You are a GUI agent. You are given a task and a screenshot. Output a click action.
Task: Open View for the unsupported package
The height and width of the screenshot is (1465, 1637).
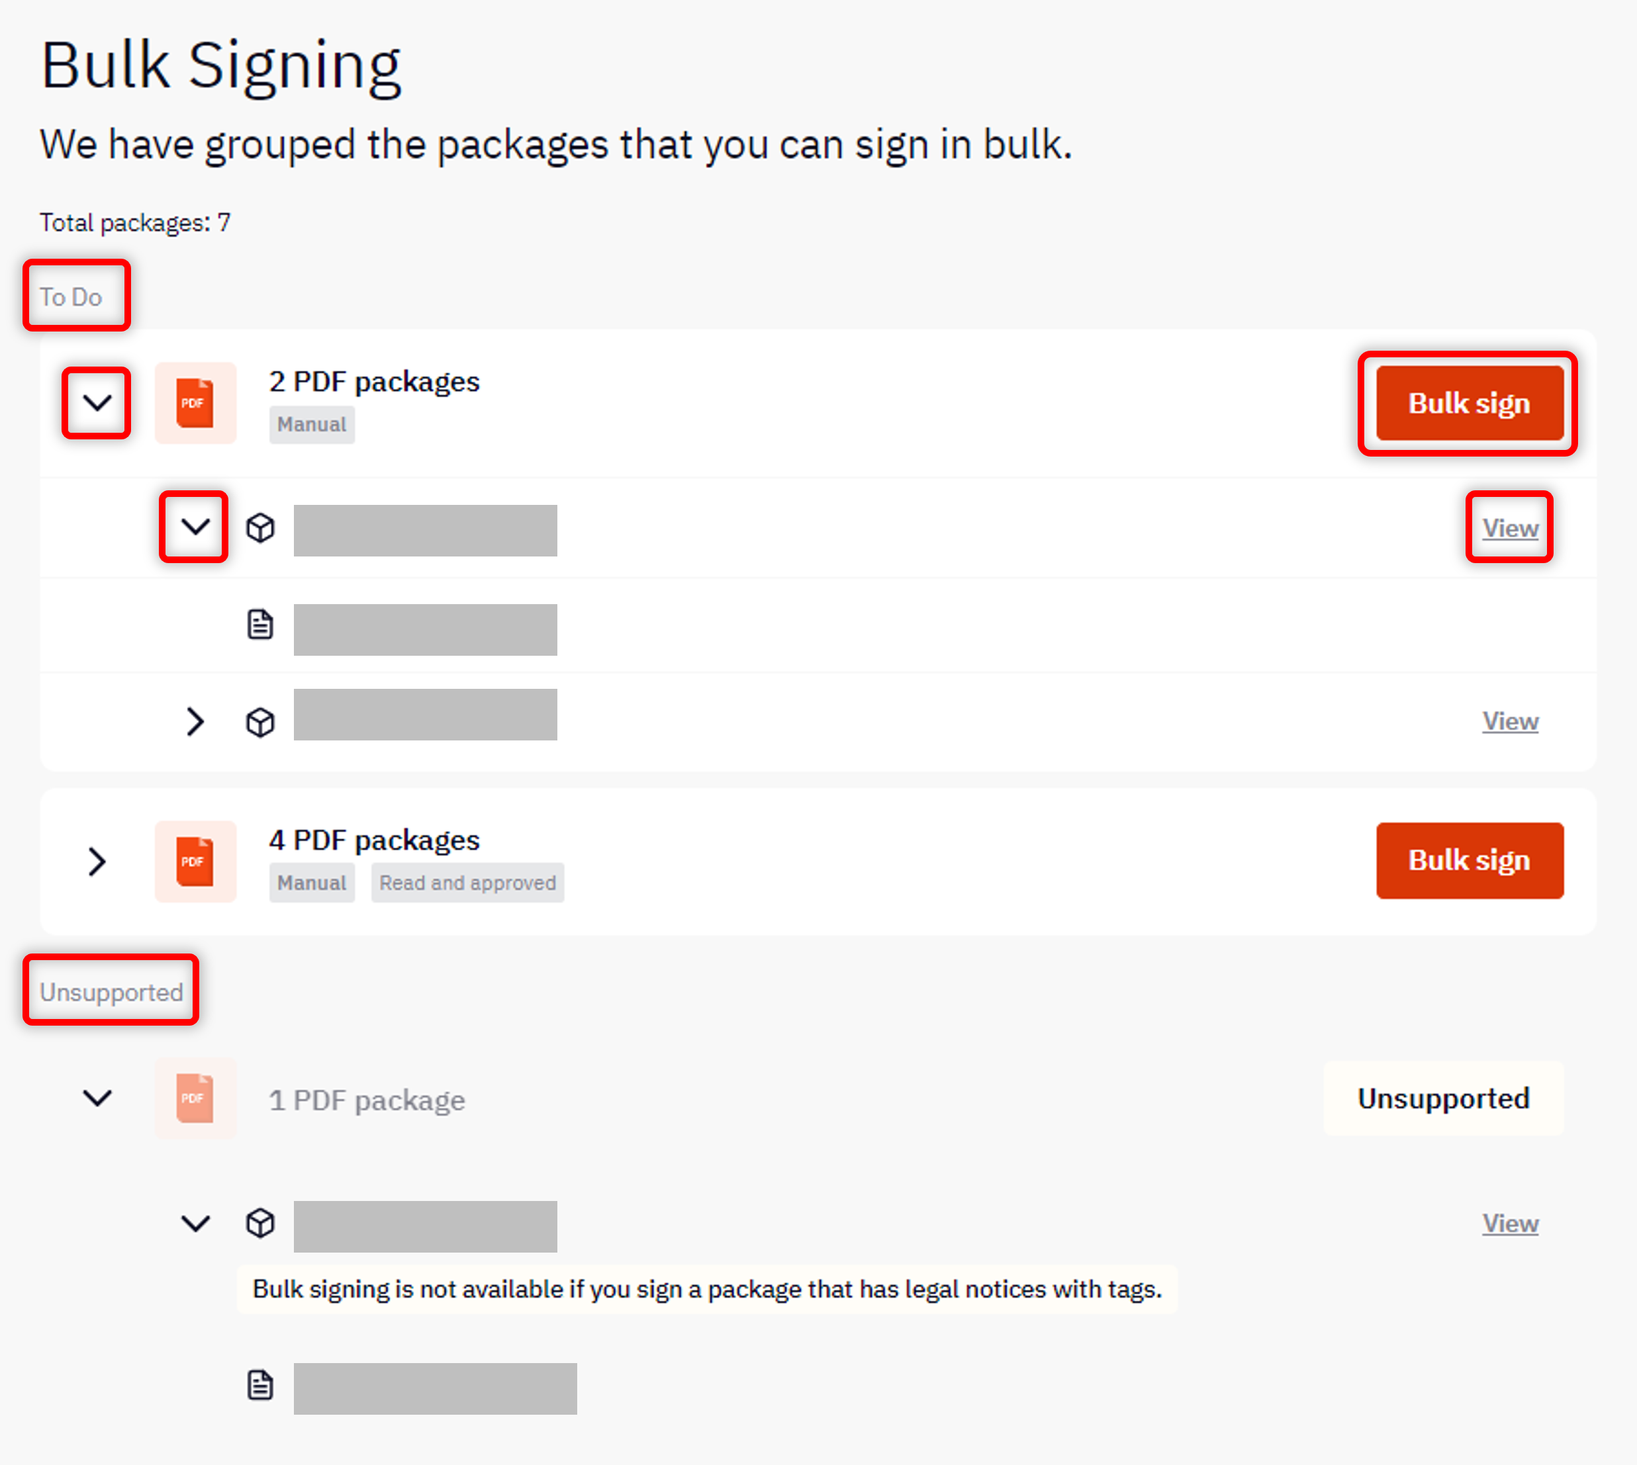1510,1223
